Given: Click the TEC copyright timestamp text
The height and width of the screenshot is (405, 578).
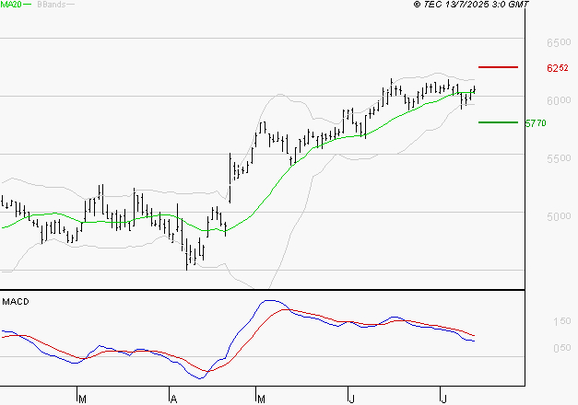Looking at the screenshot, I should click(472, 5).
